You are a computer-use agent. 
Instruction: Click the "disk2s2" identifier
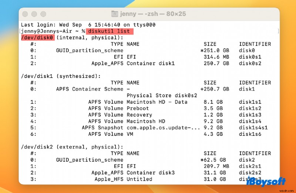pos(250,173)
